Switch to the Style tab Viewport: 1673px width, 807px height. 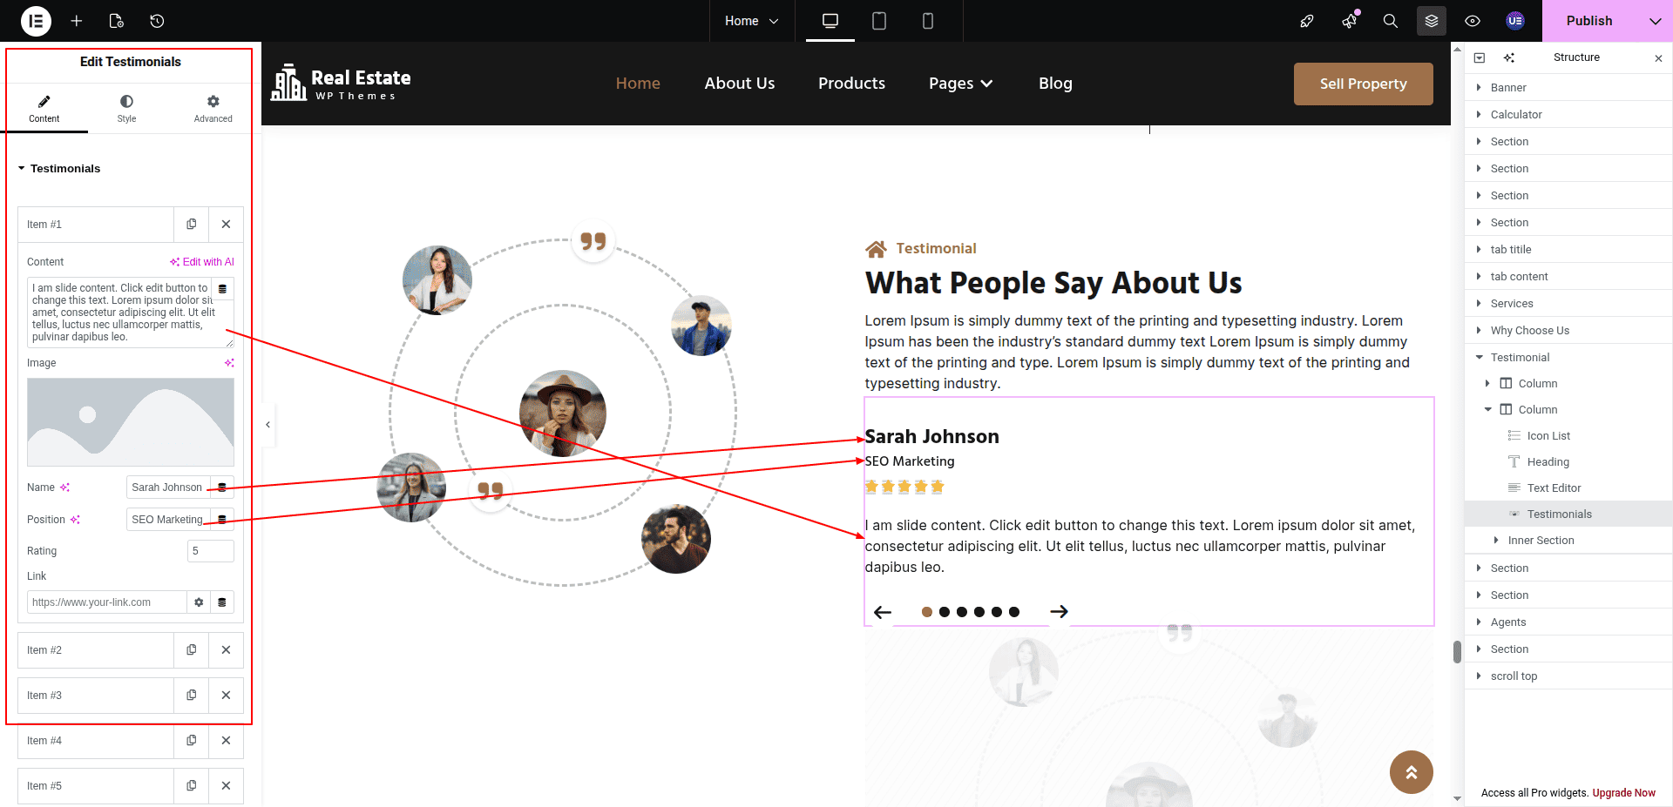coord(126,108)
